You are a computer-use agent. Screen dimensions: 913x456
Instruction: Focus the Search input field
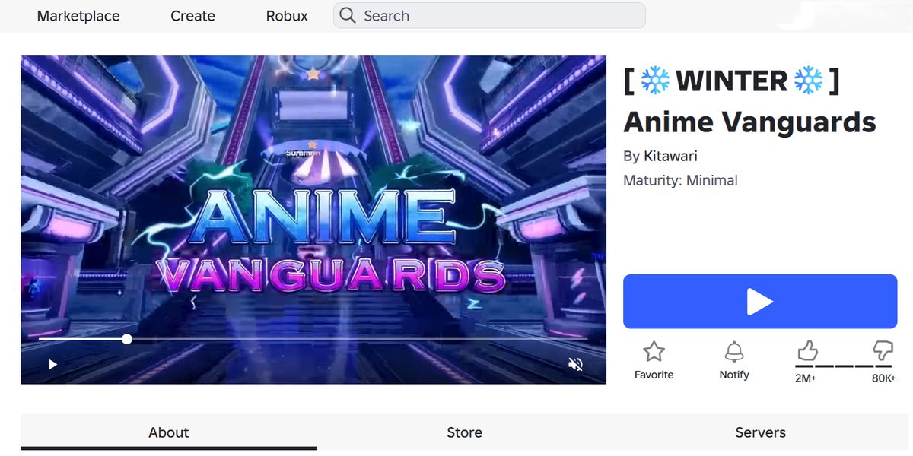489,15
